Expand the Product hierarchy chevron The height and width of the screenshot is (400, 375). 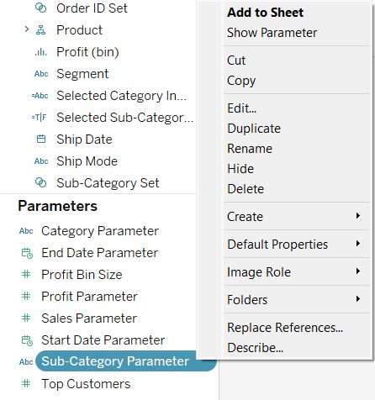(x=27, y=29)
